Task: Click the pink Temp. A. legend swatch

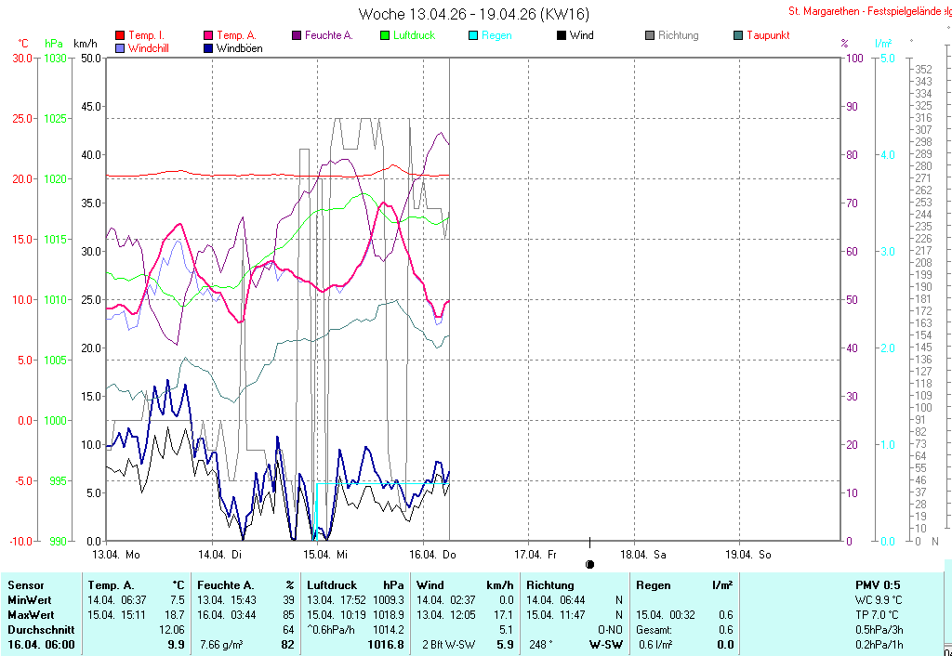Action: tap(208, 35)
